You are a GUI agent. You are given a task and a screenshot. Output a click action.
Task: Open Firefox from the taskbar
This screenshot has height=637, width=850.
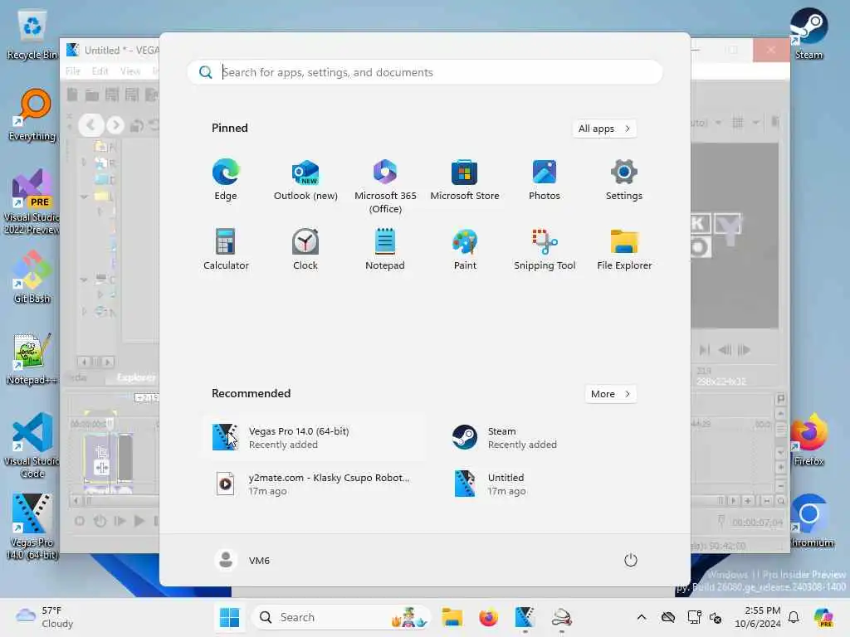488,617
